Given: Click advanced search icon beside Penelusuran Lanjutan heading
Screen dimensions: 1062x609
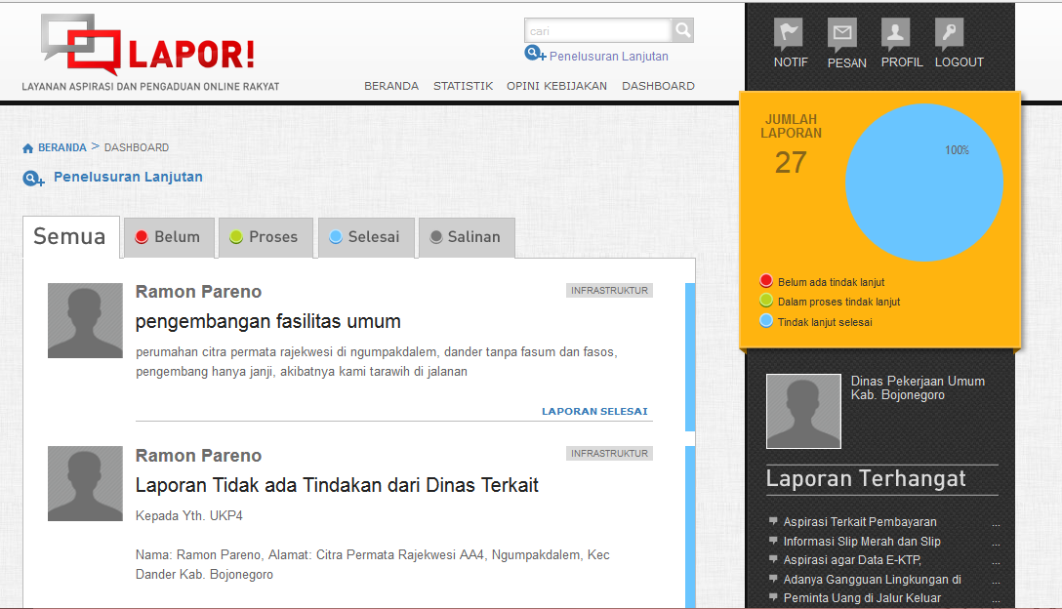Looking at the screenshot, I should [x=33, y=179].
